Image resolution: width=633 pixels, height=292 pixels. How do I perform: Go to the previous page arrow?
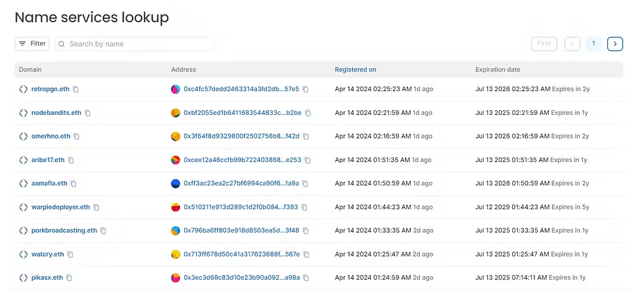(573, 44)
